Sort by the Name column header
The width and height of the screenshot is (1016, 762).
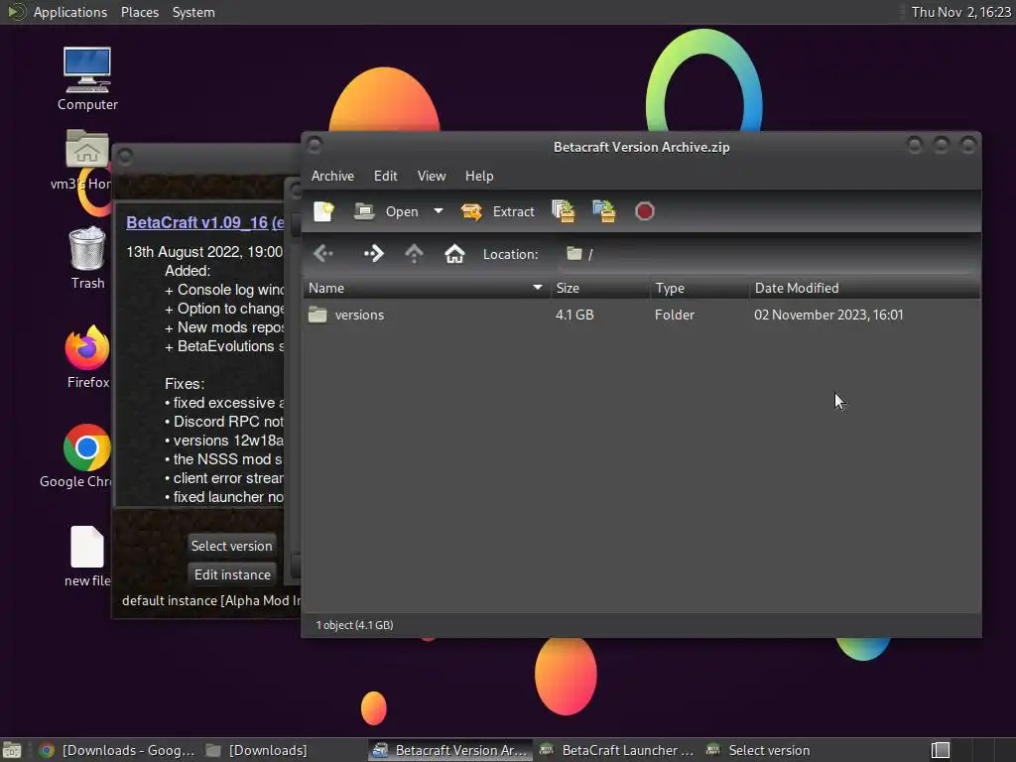click(x=427, y=288)
